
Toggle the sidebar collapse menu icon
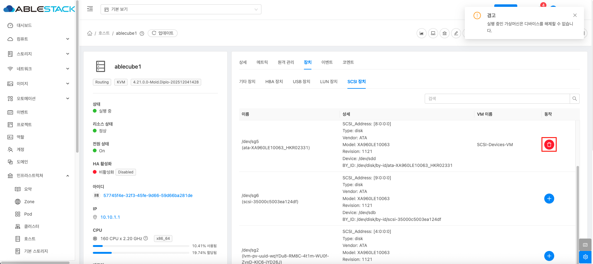point(90,9)
